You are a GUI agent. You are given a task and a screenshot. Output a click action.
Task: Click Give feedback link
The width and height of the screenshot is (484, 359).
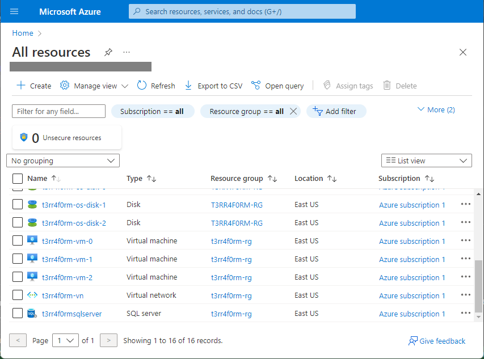pos(437,341)
